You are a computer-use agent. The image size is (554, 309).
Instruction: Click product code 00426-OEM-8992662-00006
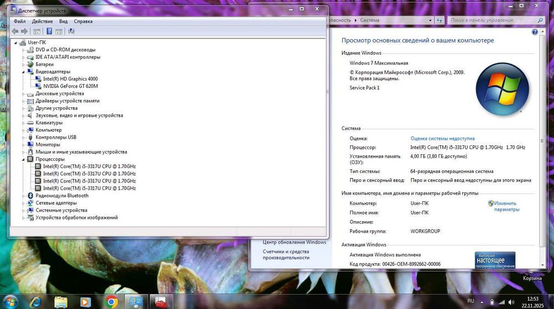click(x=411, y=264)
